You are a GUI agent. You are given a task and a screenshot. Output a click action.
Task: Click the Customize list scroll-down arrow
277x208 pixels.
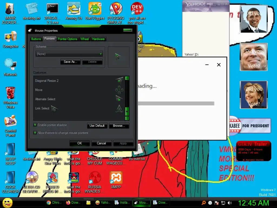(127, 118)
